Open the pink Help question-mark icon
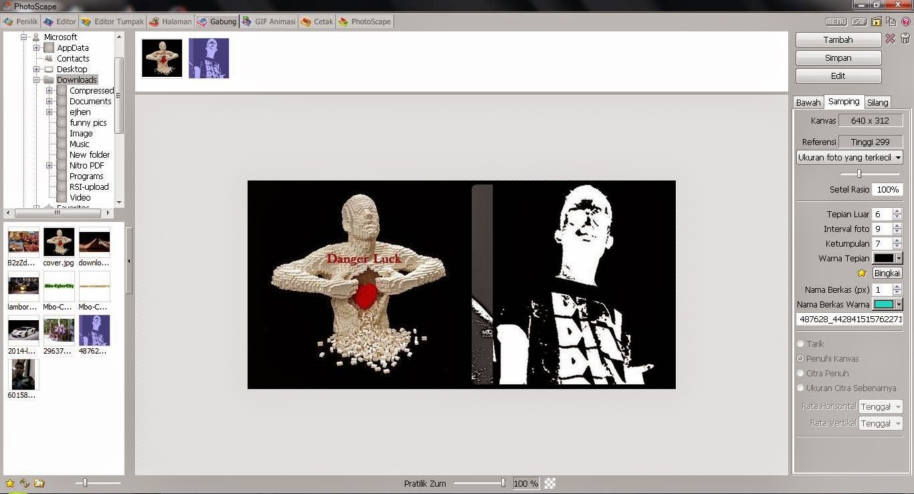The image size is (914, 494). [906, 21]
